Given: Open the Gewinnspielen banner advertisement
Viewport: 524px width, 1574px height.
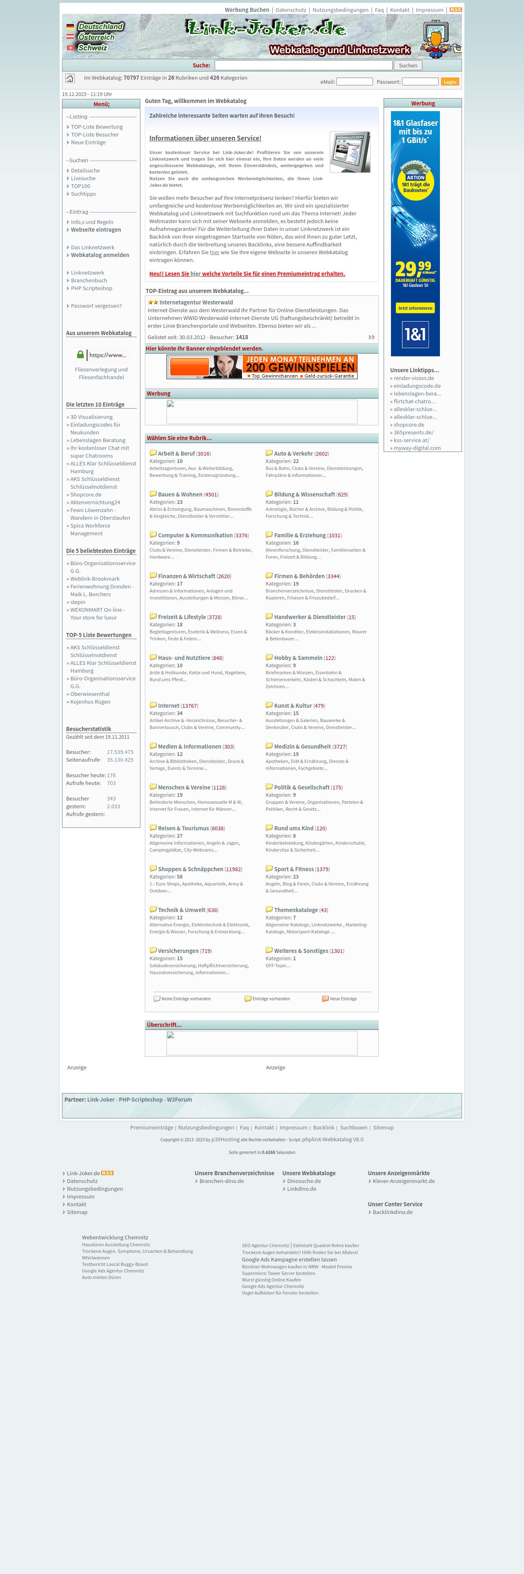Looking at the screenshot, I should [x=262, y=367].
